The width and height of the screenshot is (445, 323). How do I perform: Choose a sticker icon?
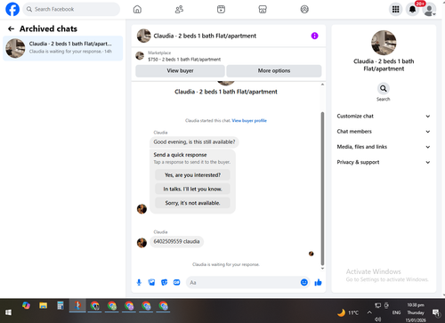(x=164, y=282)
